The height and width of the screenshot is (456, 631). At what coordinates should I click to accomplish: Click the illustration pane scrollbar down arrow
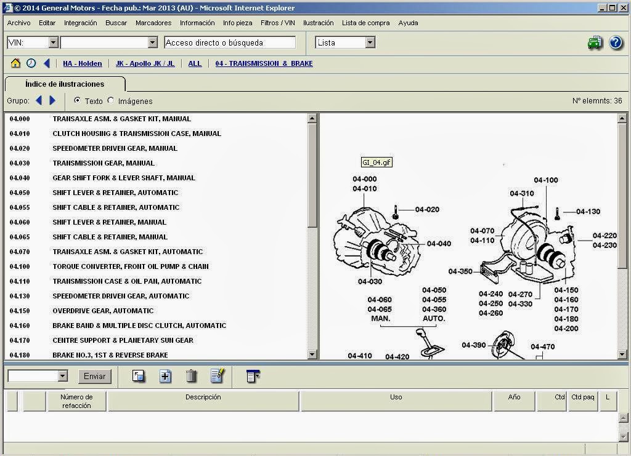(622, 354)
